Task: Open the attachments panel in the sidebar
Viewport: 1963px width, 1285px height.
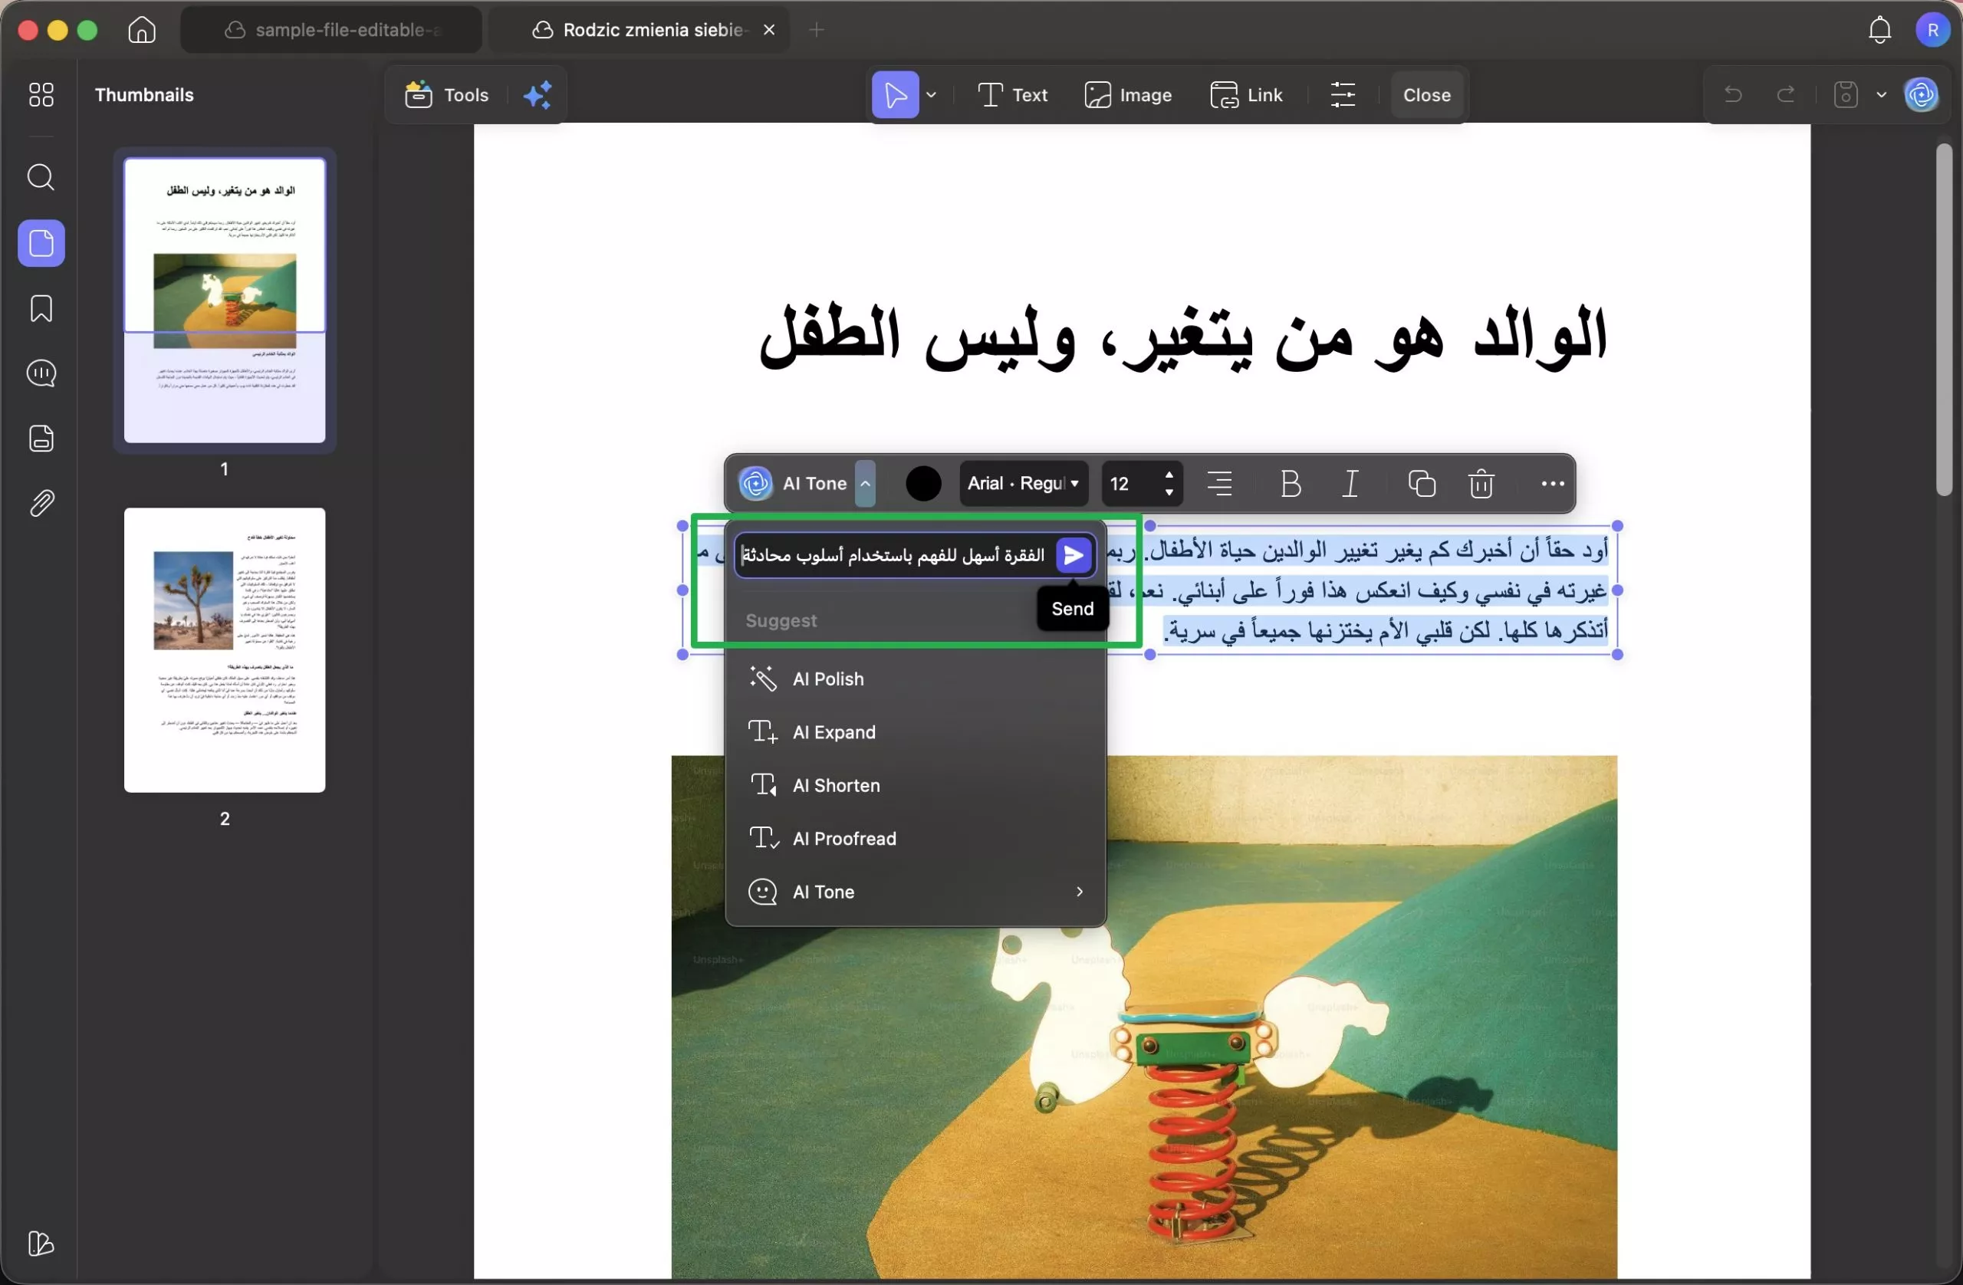Action: pos(41,503)
